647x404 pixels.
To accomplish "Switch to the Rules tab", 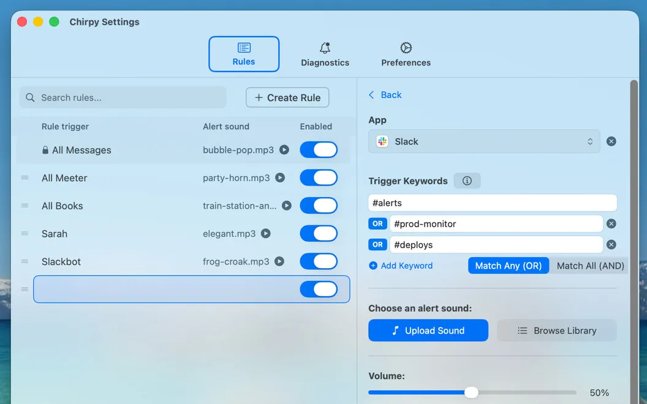I will [x=244, y=54].
